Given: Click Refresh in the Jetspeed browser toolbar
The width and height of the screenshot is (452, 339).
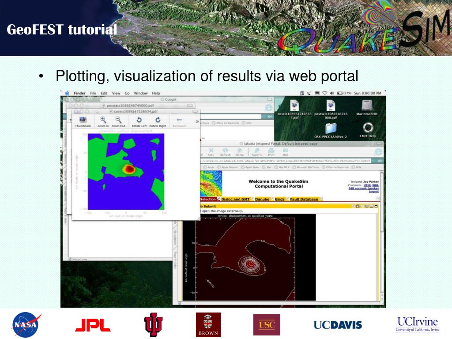Looking at the screenshot, I should [226, 152].
